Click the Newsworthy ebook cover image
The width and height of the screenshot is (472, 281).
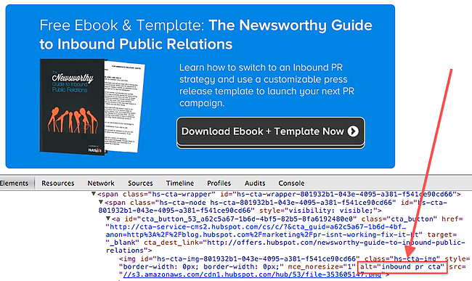pos(73,107)
